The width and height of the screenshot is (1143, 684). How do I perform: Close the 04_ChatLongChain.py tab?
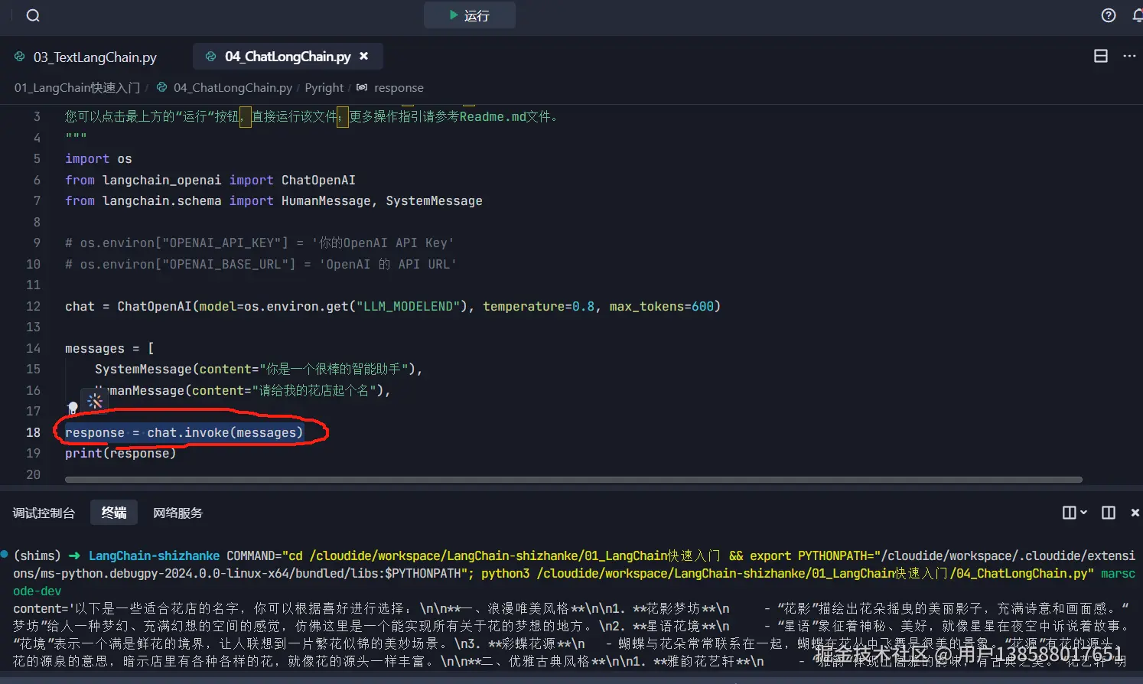(x=364, y=56)
